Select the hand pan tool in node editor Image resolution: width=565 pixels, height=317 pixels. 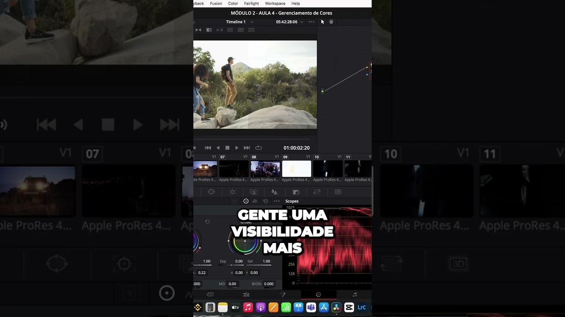(331, 22)
